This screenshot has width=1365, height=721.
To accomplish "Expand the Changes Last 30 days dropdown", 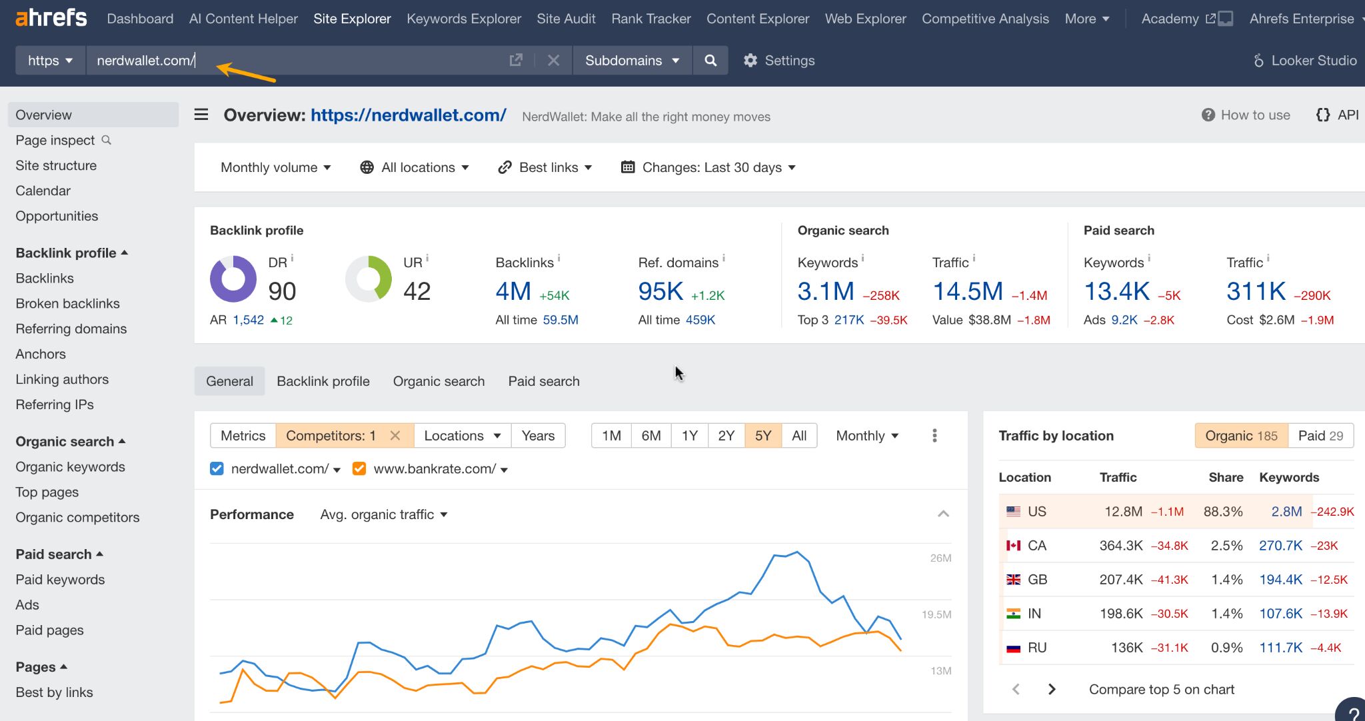I will [708, 167].
